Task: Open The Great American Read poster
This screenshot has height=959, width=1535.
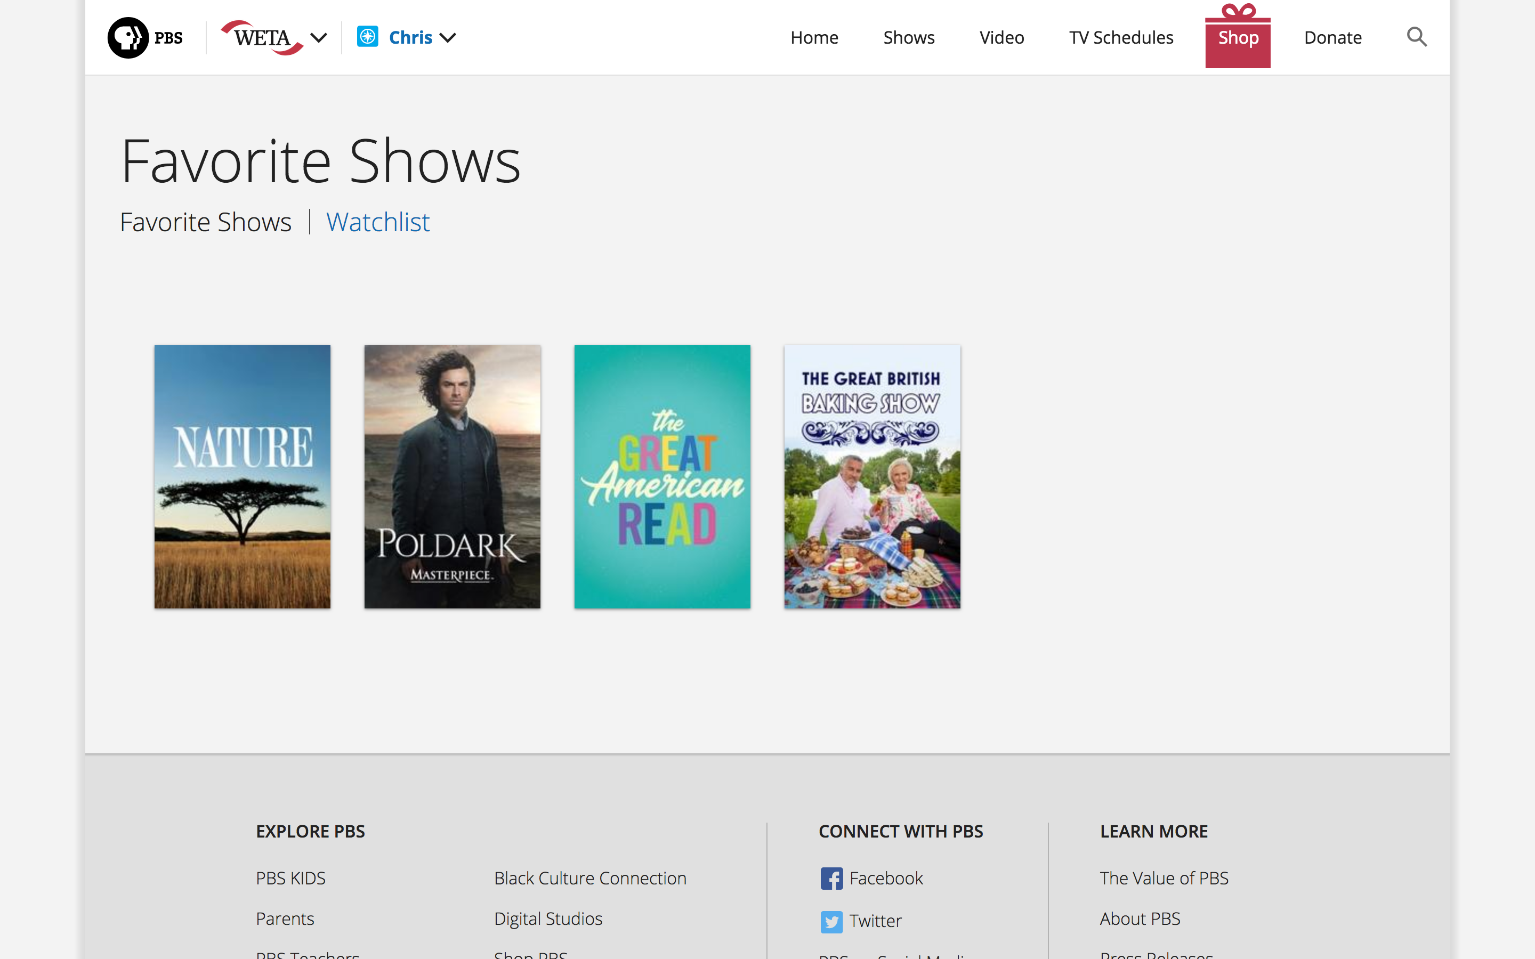Action: click(x=662, y=476)
